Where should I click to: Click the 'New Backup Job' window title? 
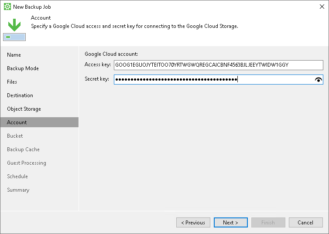pyautogui.click(x=32, y=7)
